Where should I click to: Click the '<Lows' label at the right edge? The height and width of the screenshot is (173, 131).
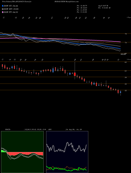(129, 59)
